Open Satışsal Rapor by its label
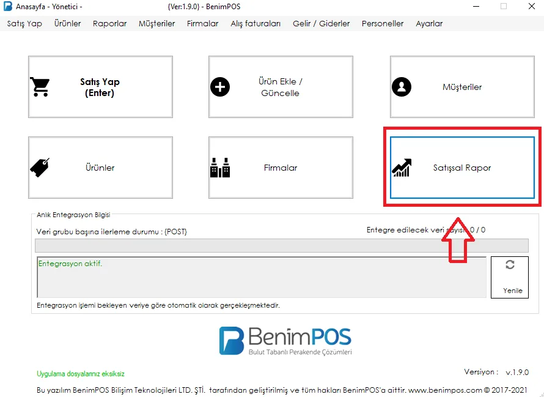The height and width of the screenshot is (397, 544). pos(462,168)
